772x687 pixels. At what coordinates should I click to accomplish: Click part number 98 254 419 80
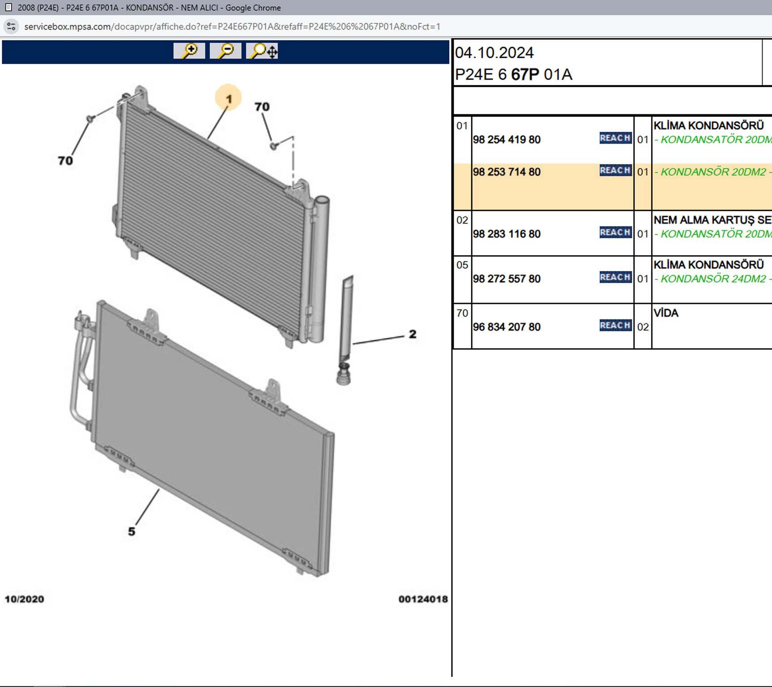point(506,140)
